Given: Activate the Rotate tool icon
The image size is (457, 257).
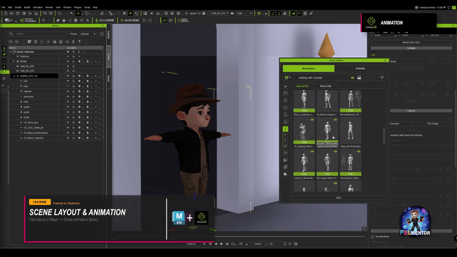Looking at the screenshot, I should [87, 13].
